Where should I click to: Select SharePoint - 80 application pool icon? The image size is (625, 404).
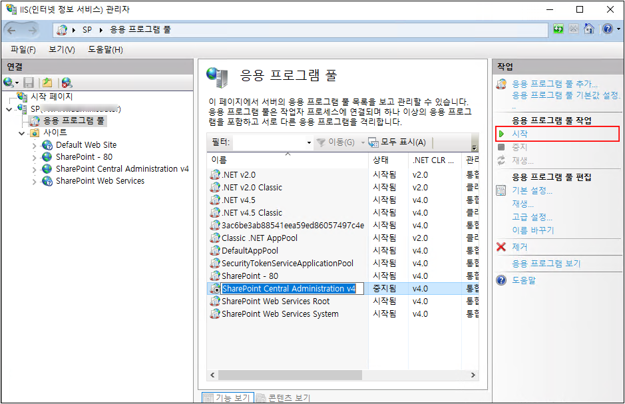tap(215, 276)
